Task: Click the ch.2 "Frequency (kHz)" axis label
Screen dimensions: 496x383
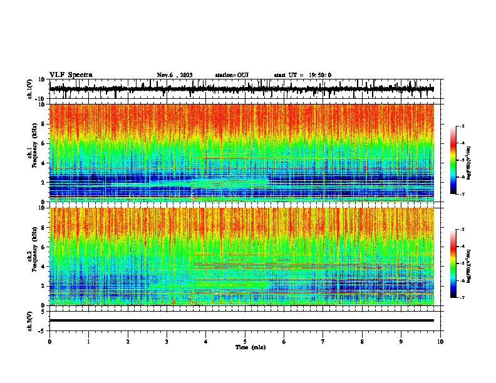Action: (x=34, y=249)
